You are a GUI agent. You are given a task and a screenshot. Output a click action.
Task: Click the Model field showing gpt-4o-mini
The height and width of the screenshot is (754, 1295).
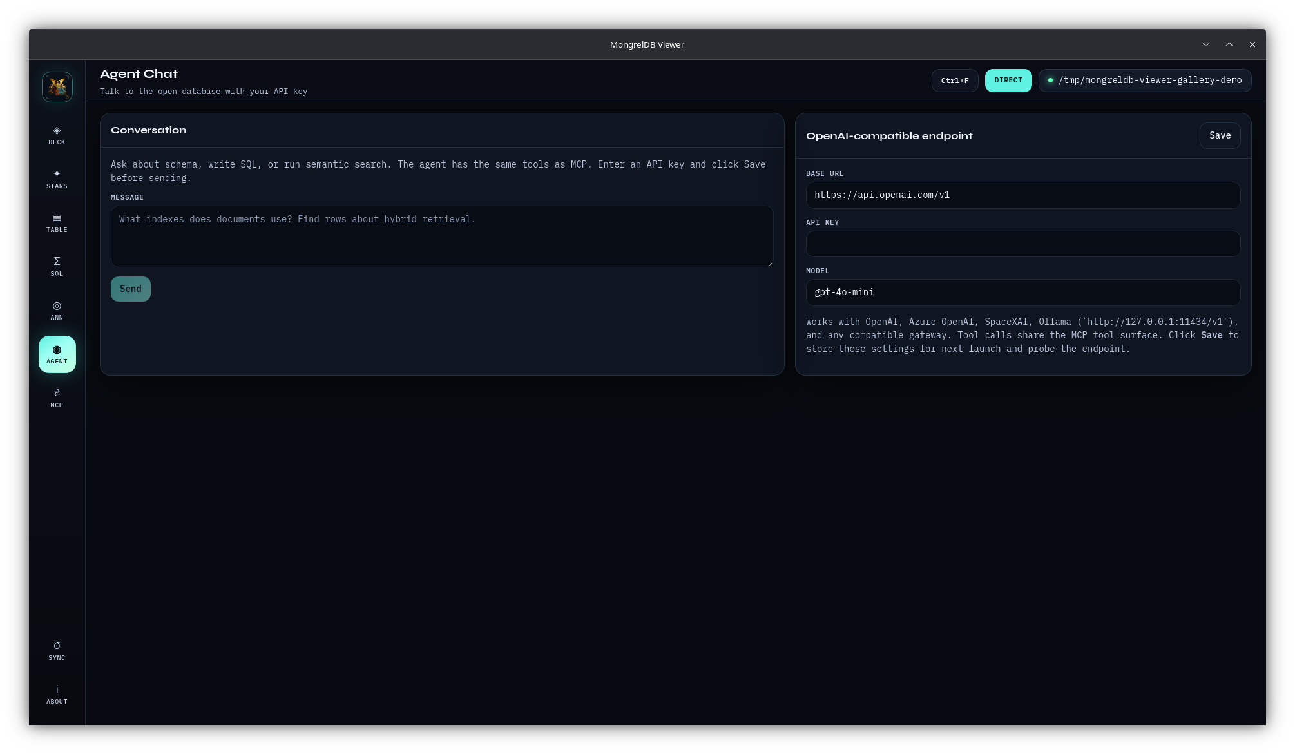pos(1023,293)
